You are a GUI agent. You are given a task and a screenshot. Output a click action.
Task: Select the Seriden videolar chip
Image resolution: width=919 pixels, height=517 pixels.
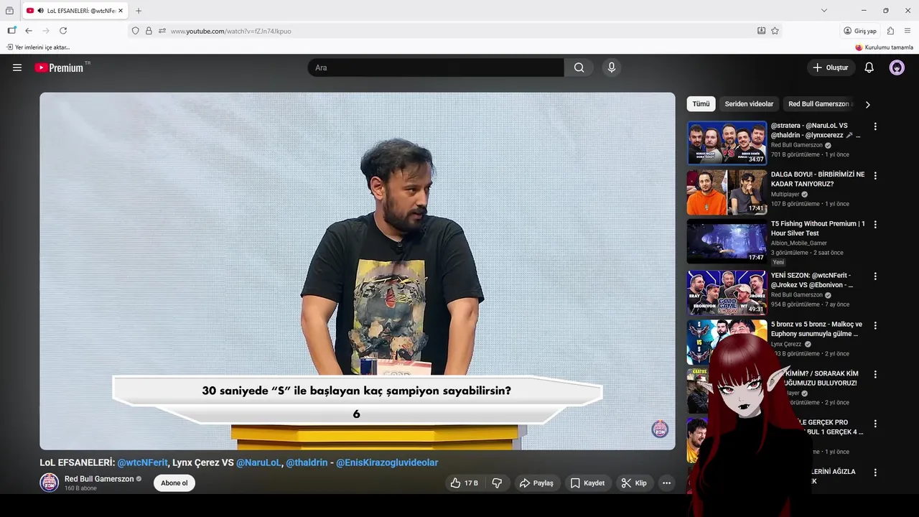tap(749, 104)
